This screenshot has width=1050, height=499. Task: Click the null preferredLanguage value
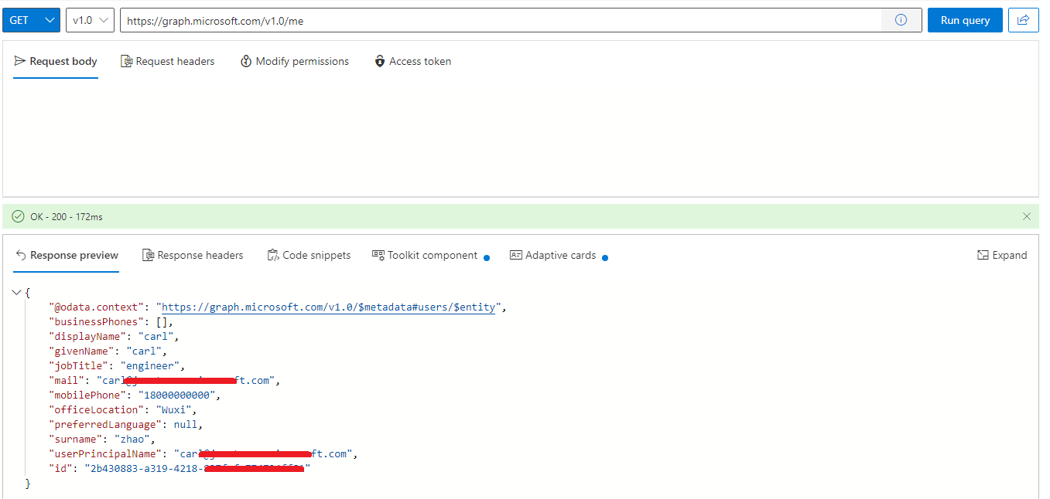tap(186, 425)
